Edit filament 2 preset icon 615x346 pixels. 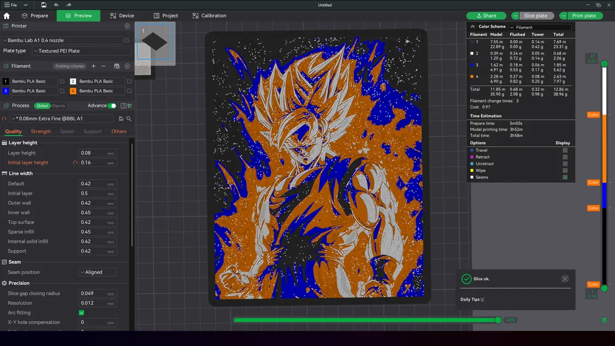129,81
